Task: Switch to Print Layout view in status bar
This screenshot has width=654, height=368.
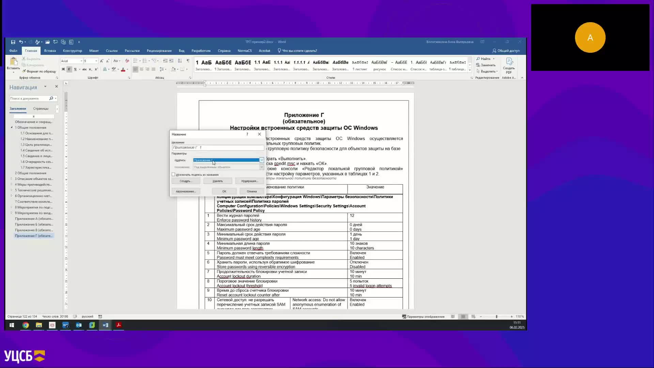Action: (463, 317)
